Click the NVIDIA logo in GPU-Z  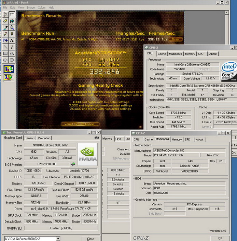[87, 154]
